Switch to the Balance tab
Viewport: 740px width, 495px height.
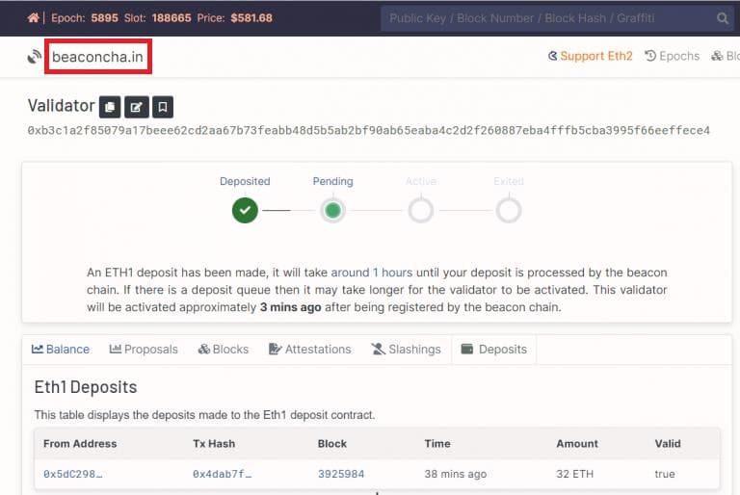coord(61,350)
